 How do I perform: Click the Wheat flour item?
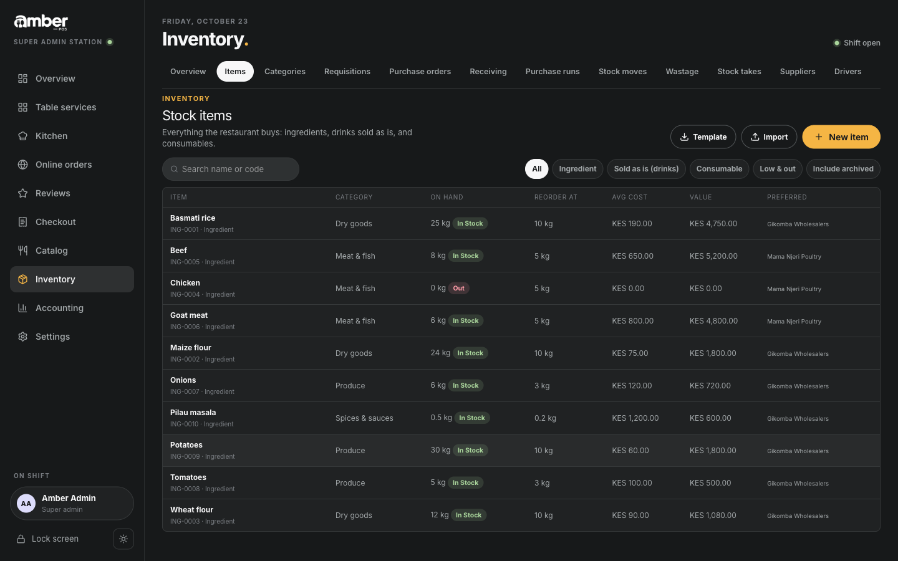coord(521,515)
